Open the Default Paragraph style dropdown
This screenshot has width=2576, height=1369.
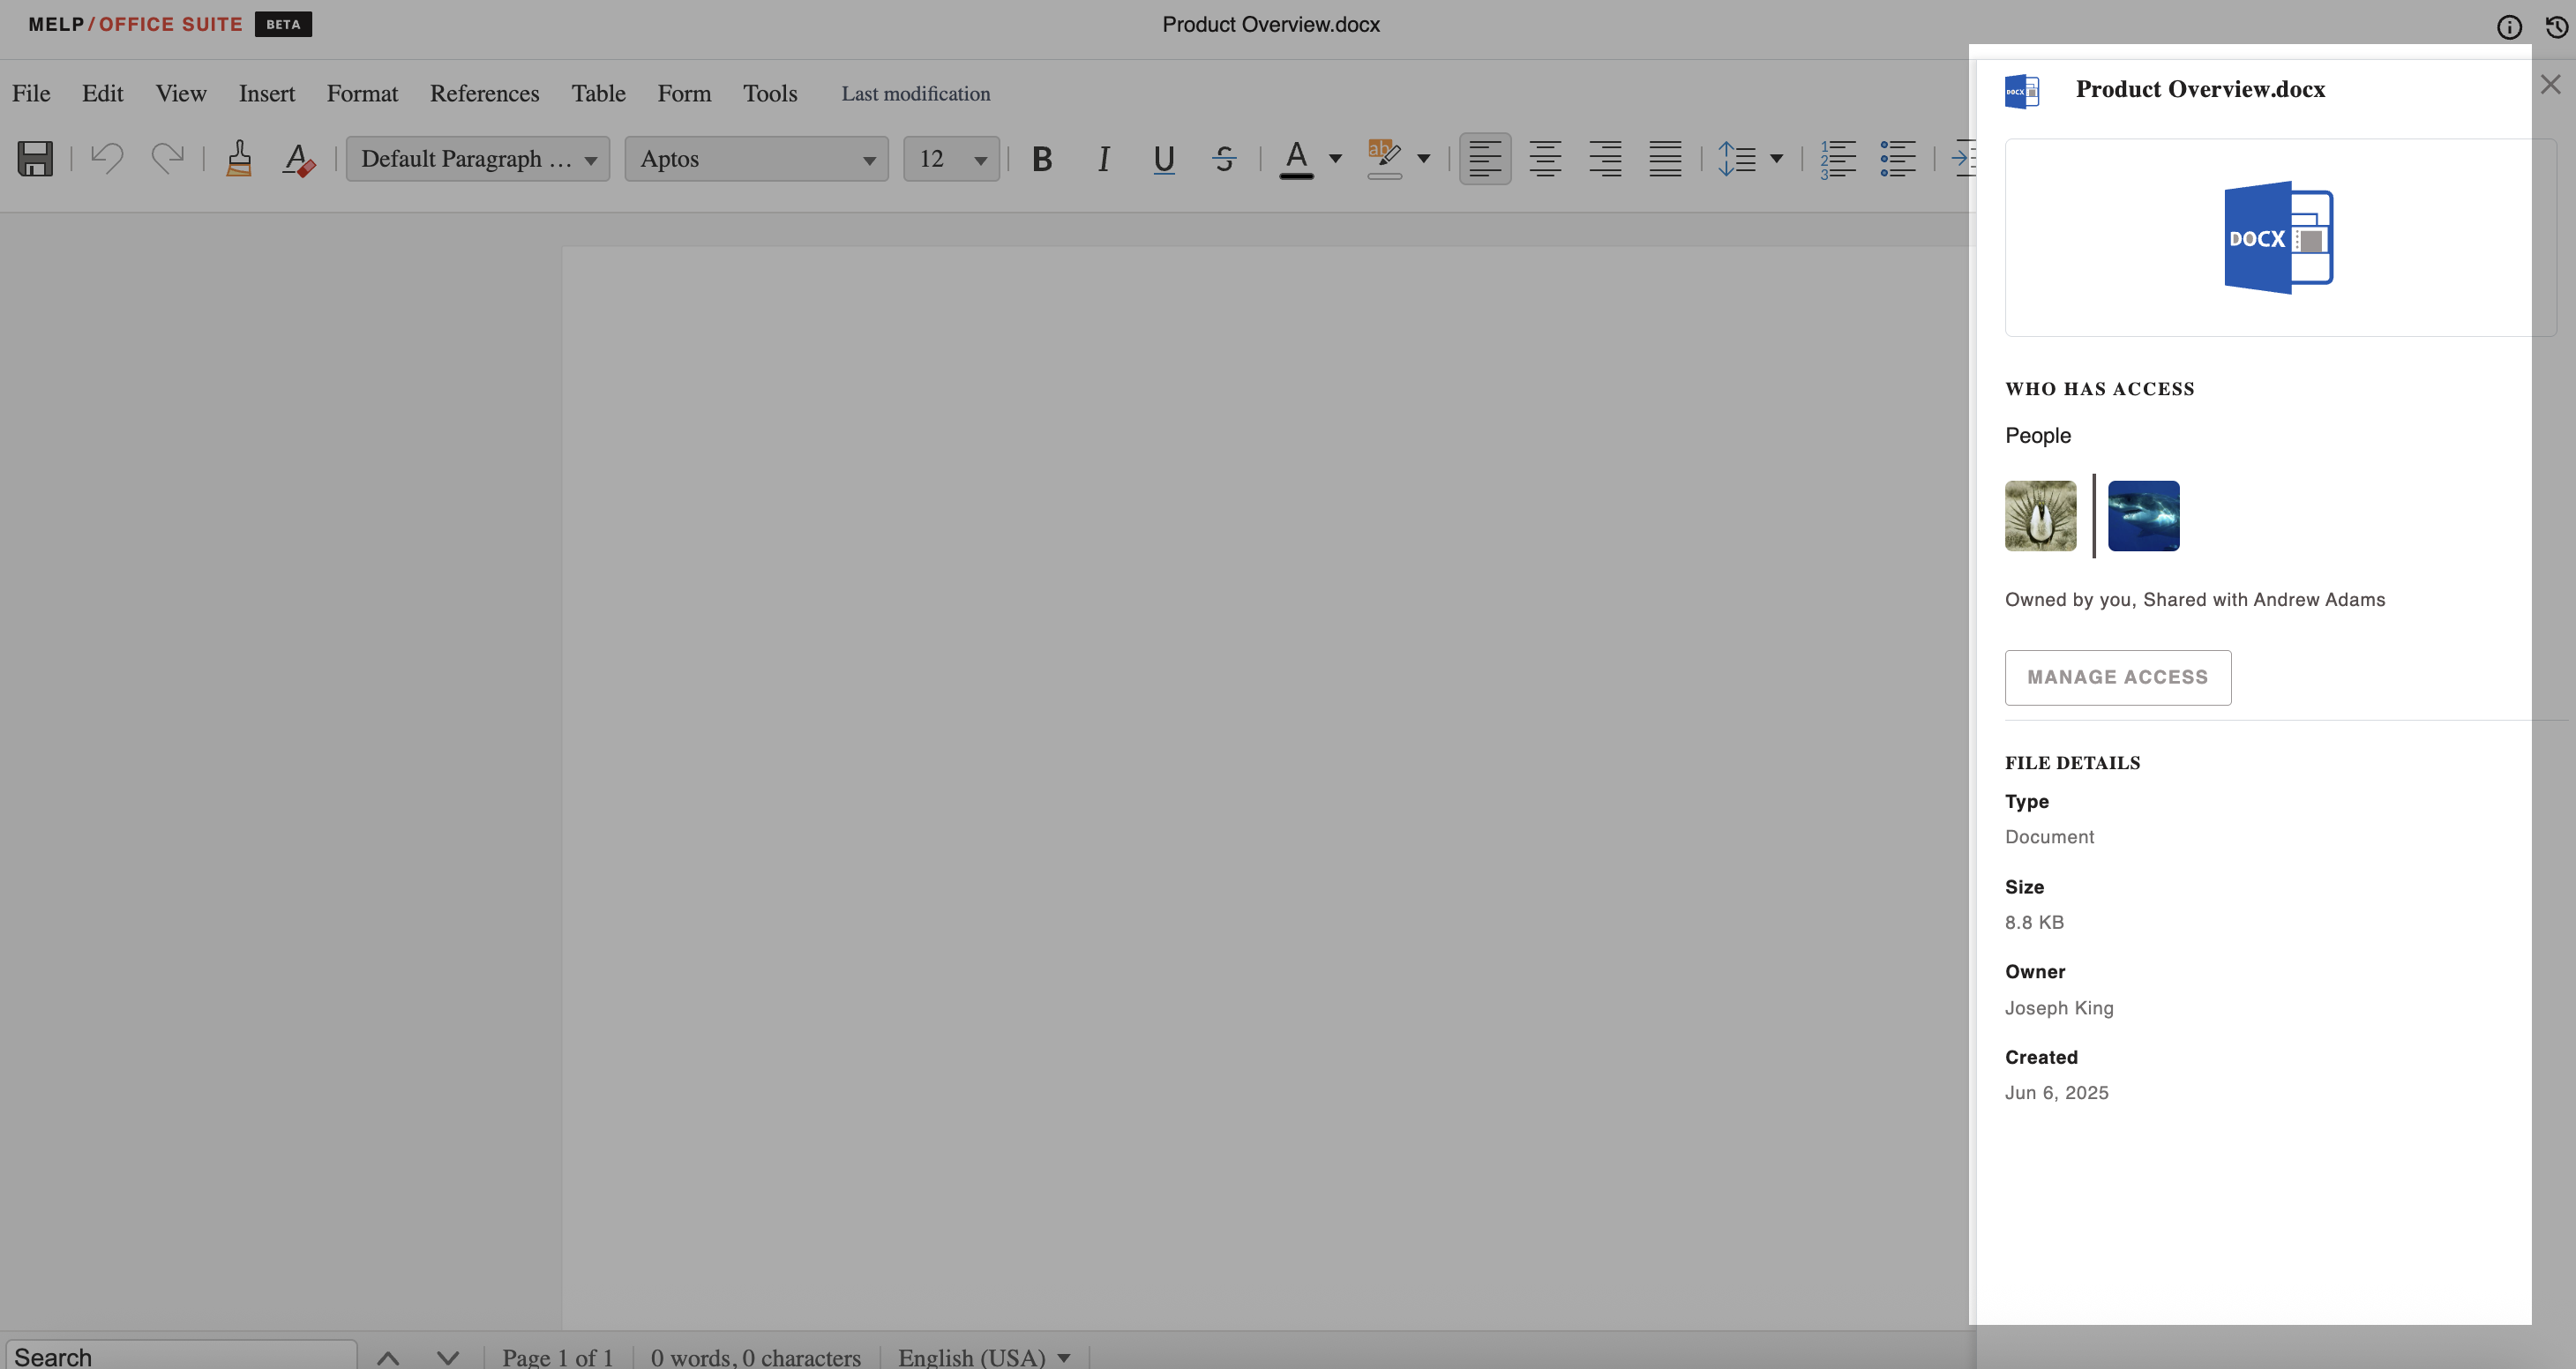[478, 158]
